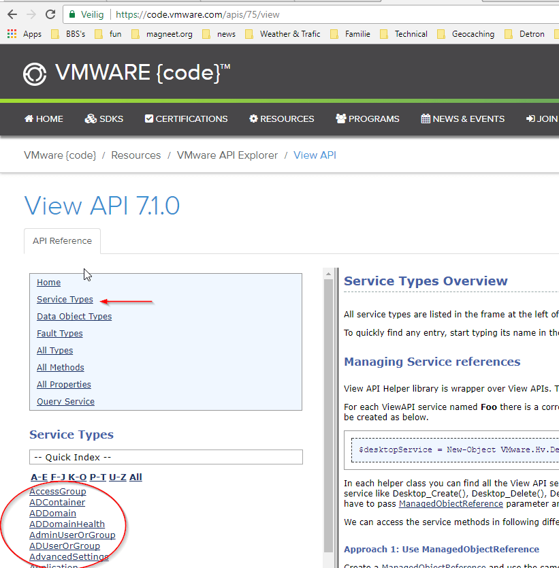Open the Apps grid icon in the bookmarks bar
This screenshot has height=568, width=559.
pos(12,34)
